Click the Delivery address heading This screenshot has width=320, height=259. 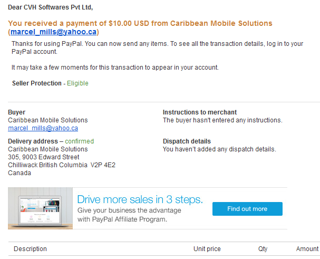point(33,141)
